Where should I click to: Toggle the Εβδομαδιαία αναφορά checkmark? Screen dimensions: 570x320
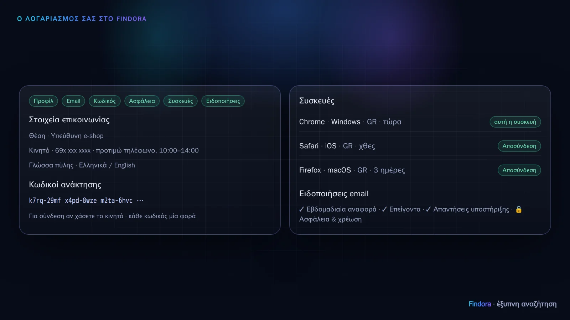click(302, 209)
